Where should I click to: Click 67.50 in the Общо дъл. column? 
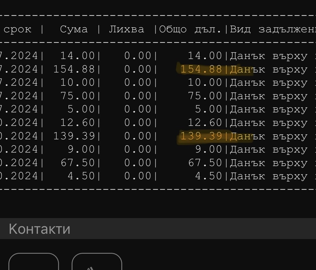(205, 162)
